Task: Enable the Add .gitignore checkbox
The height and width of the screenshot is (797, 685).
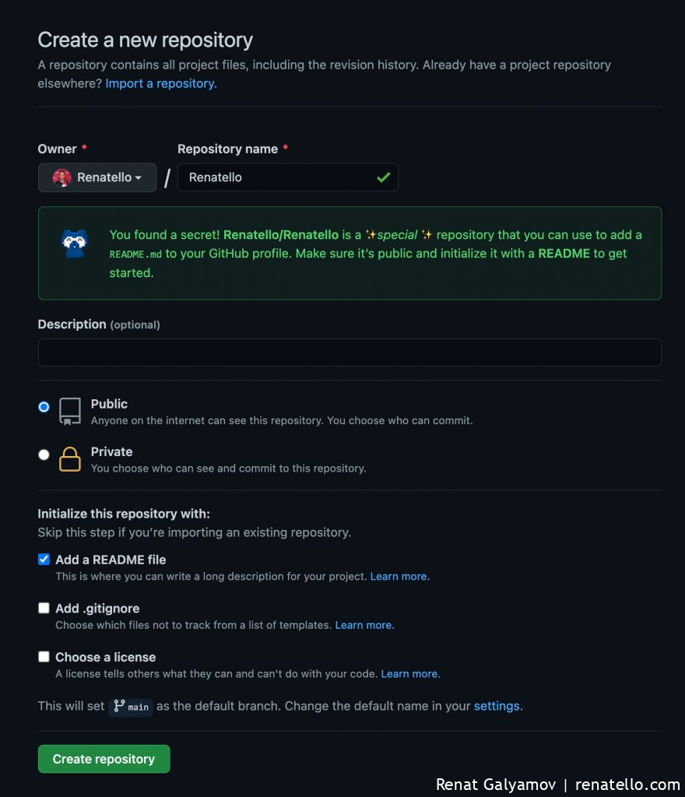Action: [x=44, y=608]
